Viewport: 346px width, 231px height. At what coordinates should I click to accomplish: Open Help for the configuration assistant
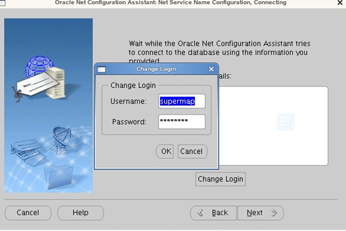coord(80,213)
